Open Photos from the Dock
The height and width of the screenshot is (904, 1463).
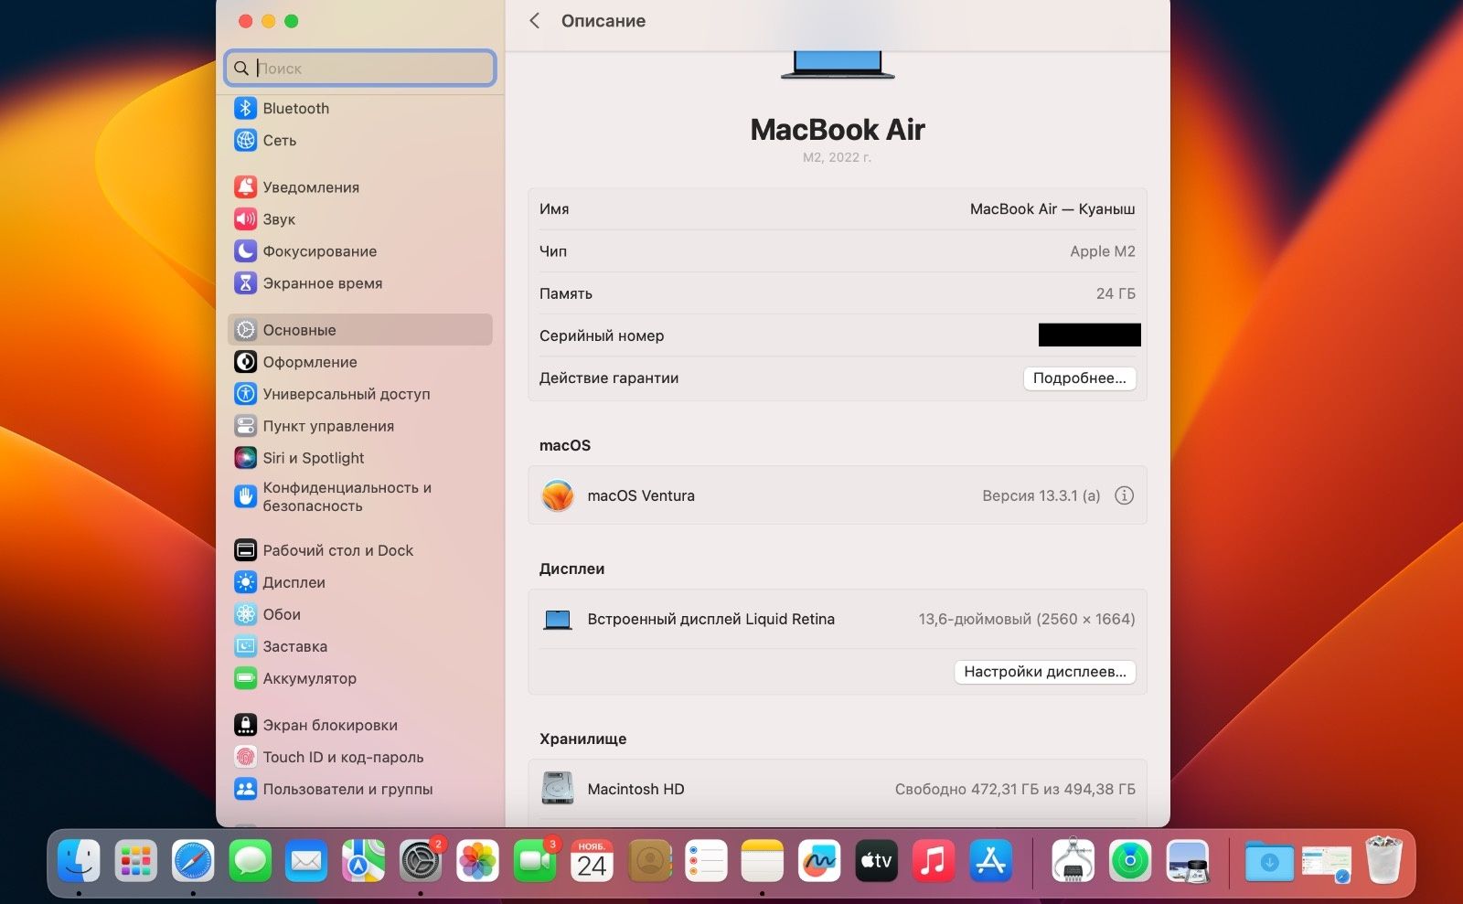pos(477,860)
